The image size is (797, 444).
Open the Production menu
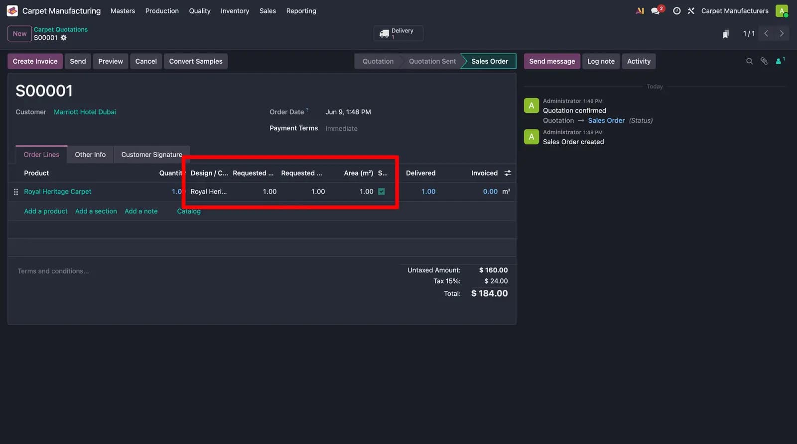tap(162, 10)
